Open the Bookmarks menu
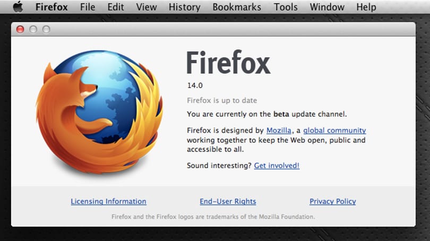430x241 pixels. coord(237,7)
